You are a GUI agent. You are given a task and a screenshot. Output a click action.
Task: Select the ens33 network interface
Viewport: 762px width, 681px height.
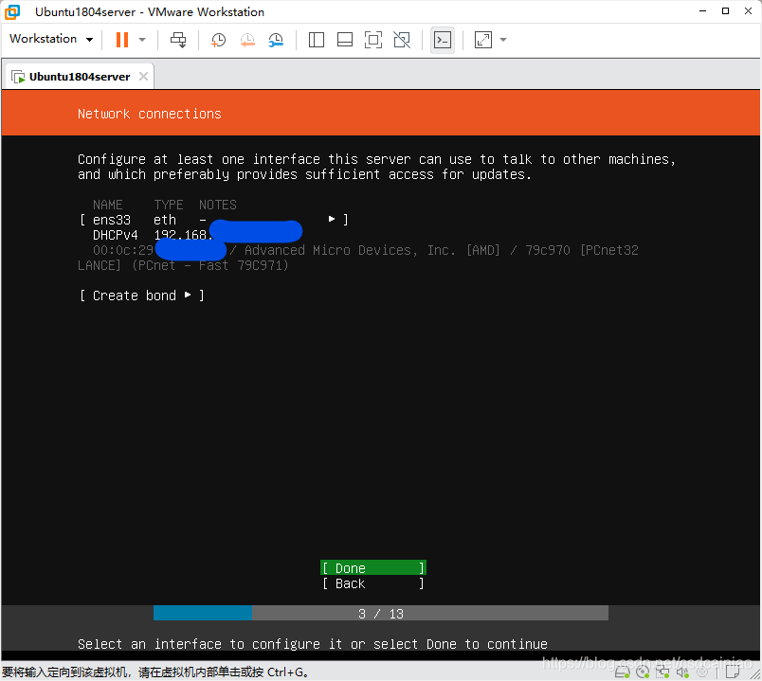coord(214,220)
